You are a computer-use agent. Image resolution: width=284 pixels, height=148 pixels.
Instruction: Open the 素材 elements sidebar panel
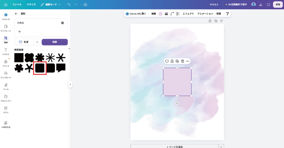coord(6,40)
